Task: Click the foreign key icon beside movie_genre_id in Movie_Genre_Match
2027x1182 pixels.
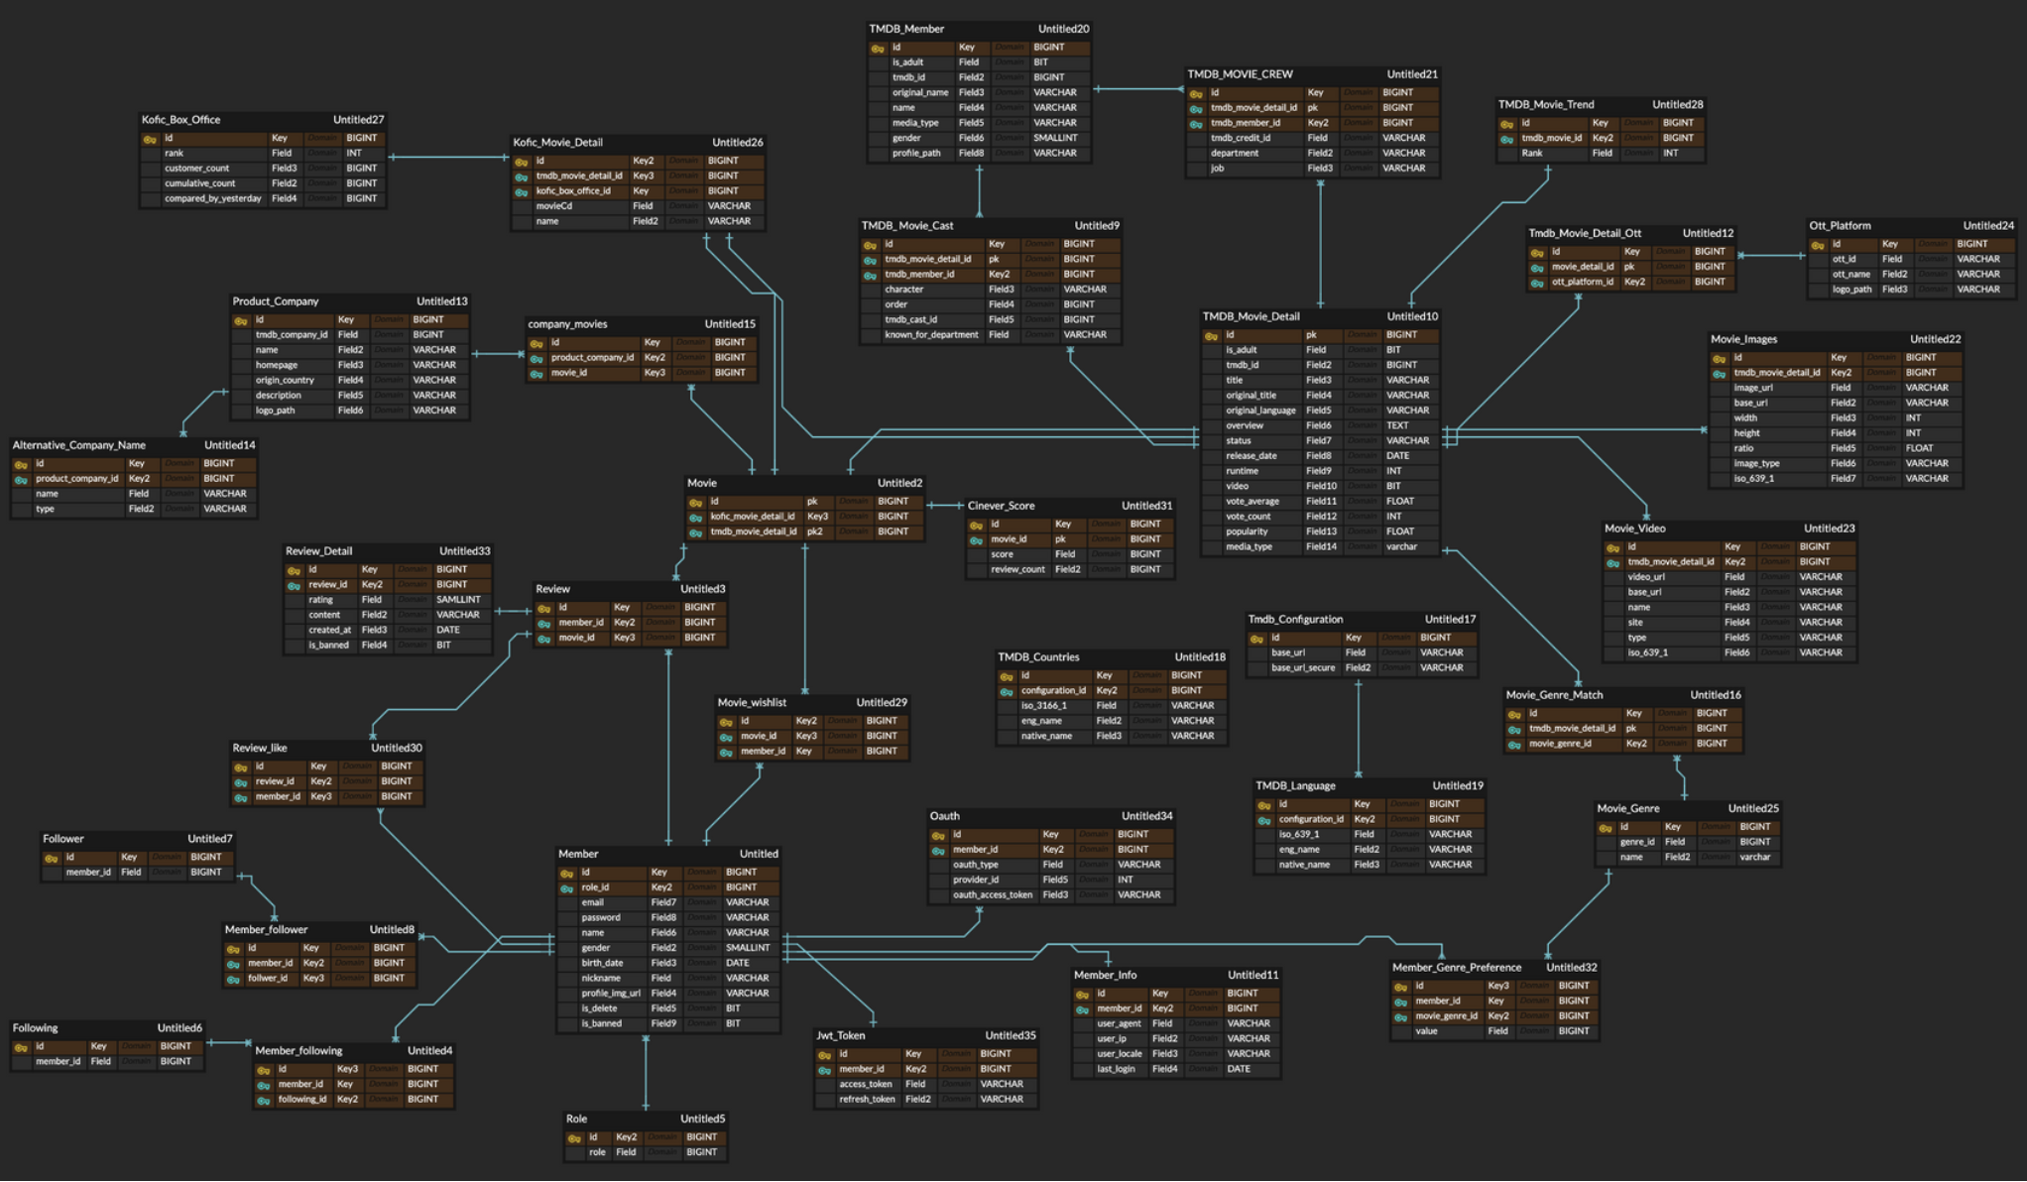Action: 1514,745
